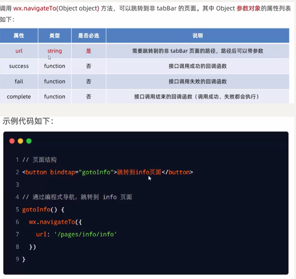Click function type in fail row

point(55,81)
